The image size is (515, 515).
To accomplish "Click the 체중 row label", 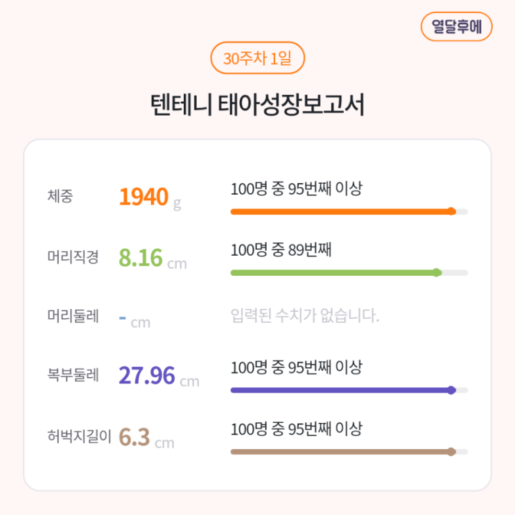I will click(x=60, y=196).
